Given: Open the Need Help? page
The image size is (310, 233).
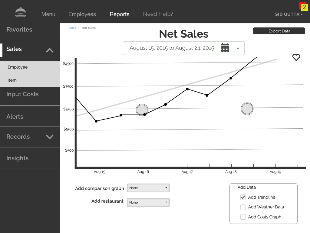Looking at the screenshot, I should [158, 14].
